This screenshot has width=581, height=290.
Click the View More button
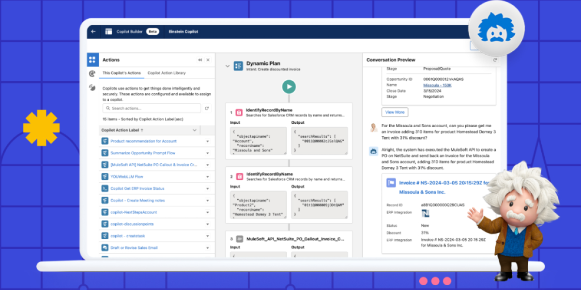(395, 112)
